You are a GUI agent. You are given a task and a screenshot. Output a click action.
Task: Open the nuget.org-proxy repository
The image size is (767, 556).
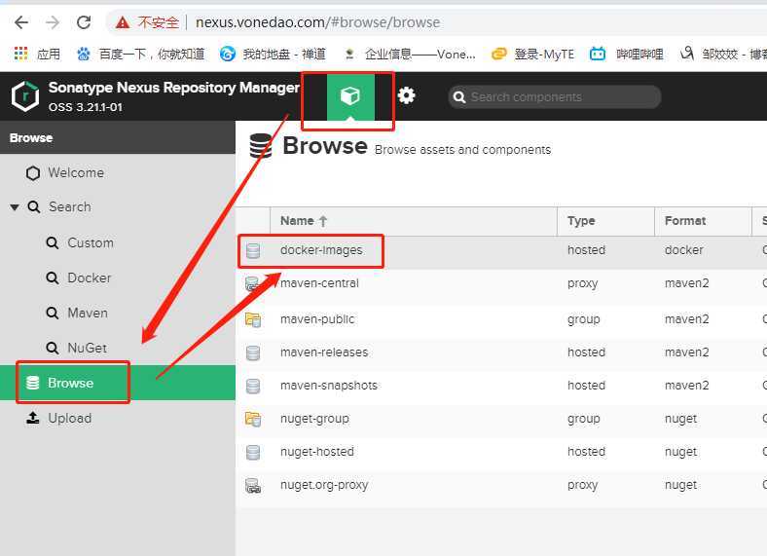click(324, 485)
